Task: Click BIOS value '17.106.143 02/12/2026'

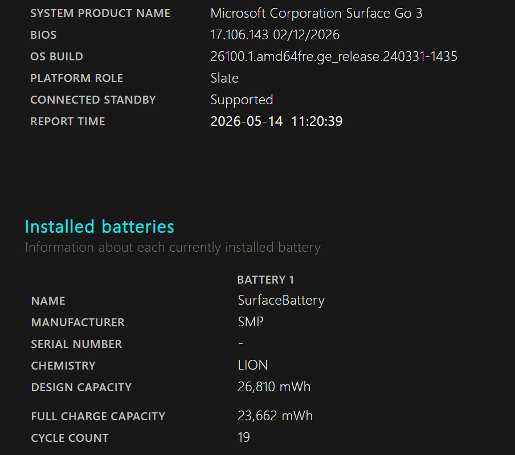Action: [275, 35]
